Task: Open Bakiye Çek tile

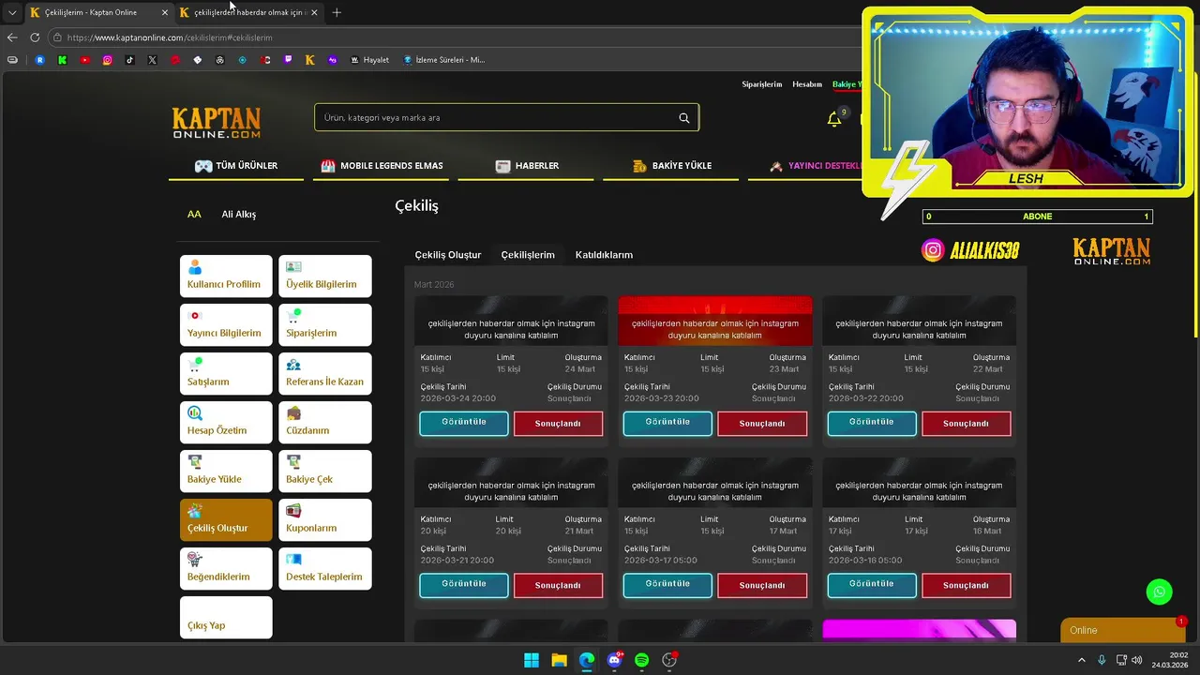Action: [x=325, y=471]
